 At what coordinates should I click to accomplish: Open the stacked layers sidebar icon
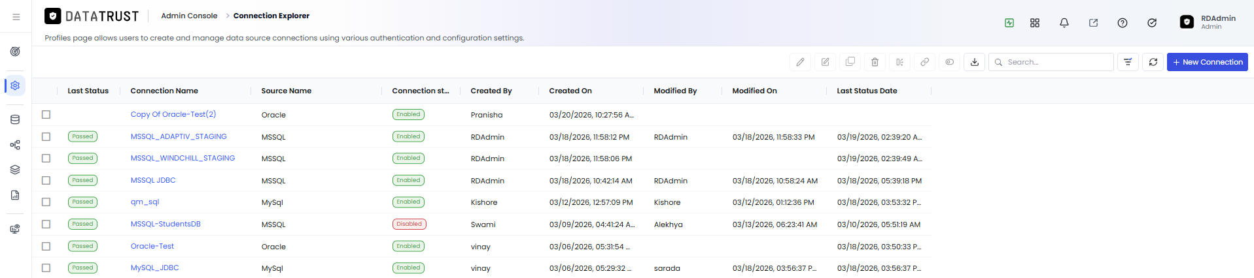click(x=15, y=170)
